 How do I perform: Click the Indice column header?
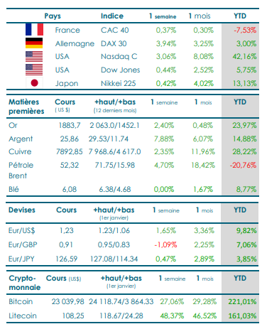(112, 16)
